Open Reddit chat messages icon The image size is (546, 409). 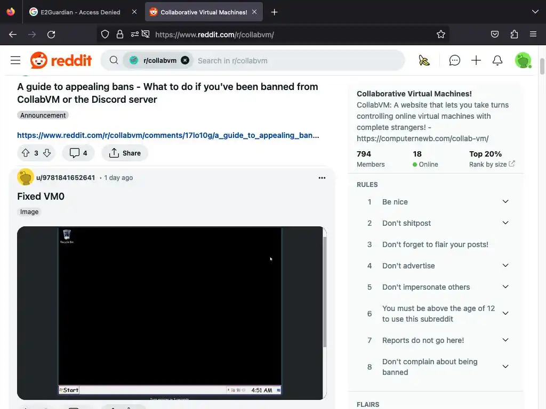point(454,61)
